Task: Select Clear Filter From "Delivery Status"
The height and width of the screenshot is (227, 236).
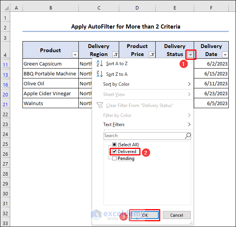Action: pyautogui.click(x=142, y=105)
